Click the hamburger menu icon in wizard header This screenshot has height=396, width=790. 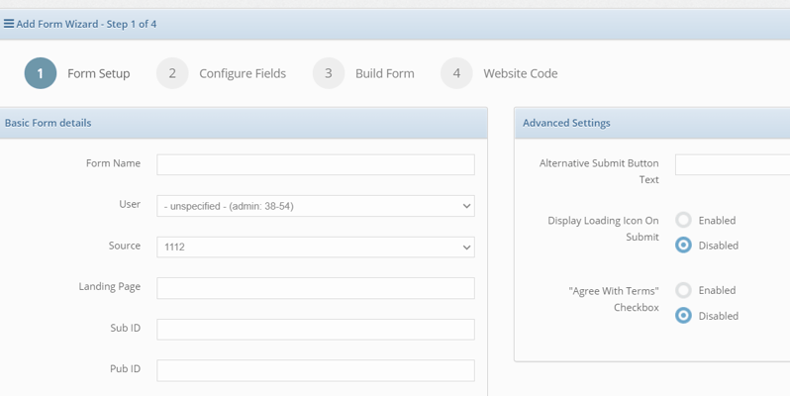[9, 24]
